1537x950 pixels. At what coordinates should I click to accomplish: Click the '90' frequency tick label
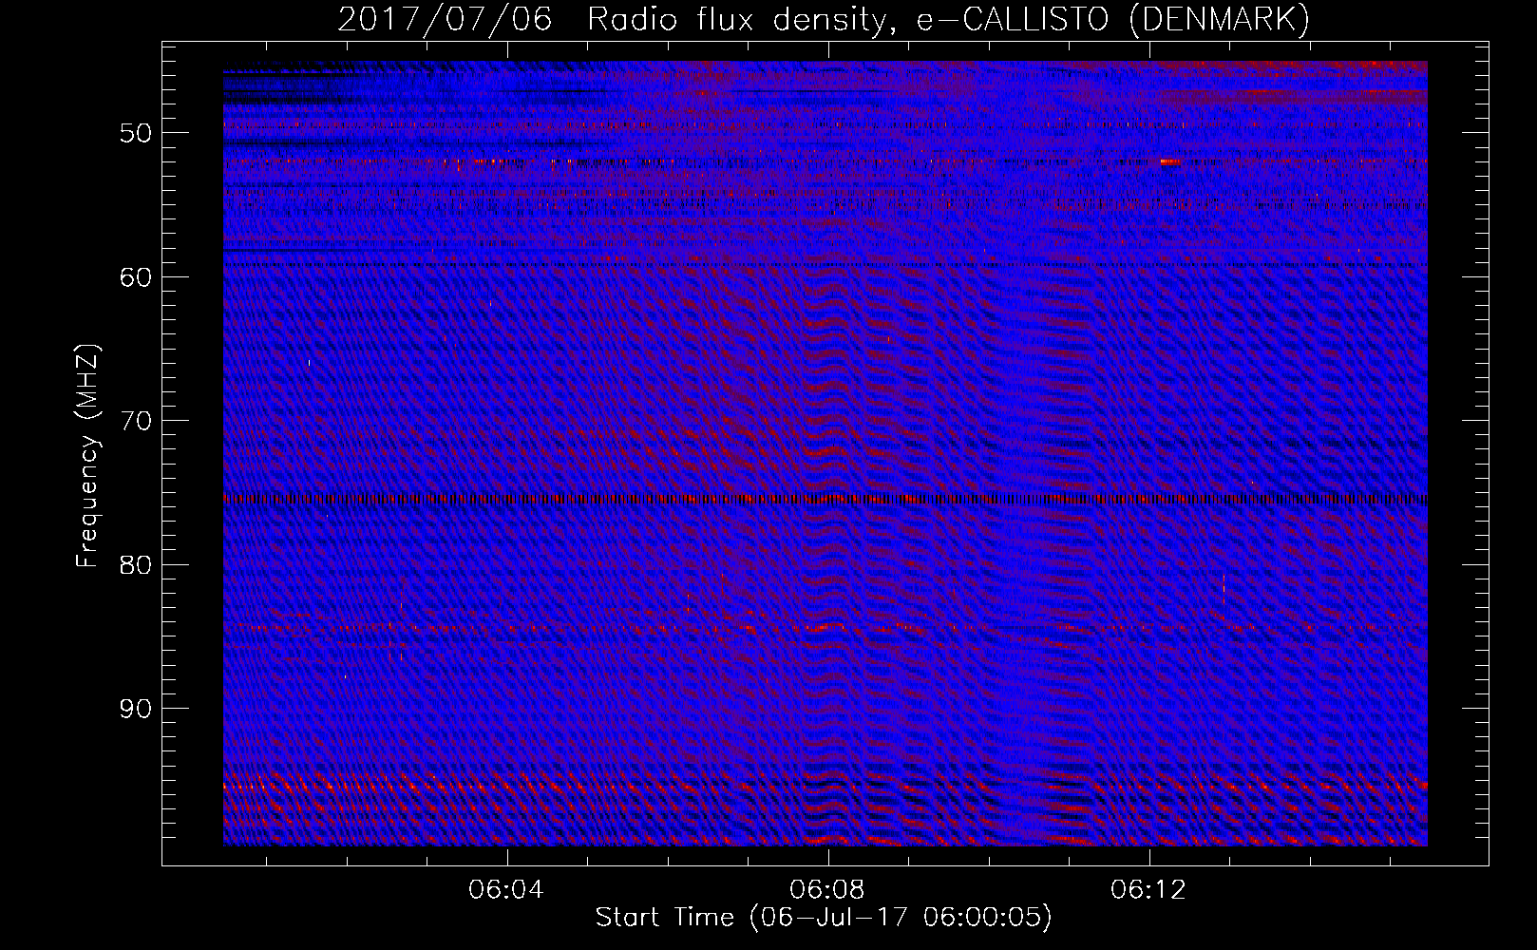pyautogui.click(x=136, y=709)
